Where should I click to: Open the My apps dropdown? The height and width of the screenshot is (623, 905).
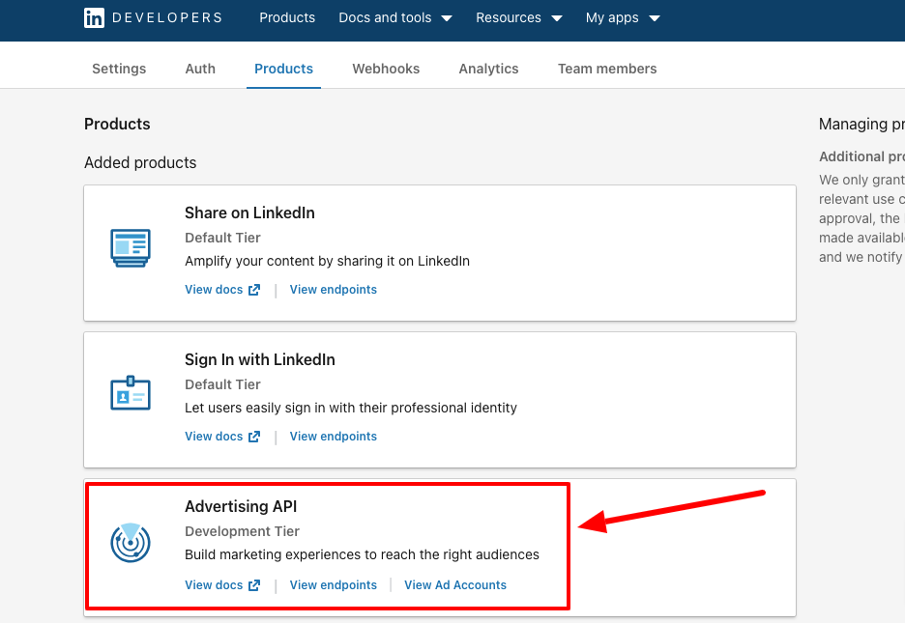623,17
